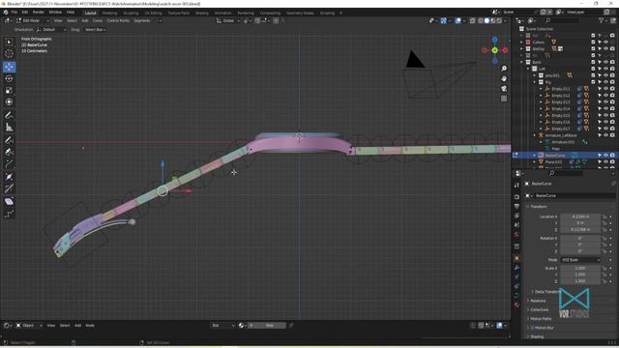Select the Select Box tool icon
This screenshot has width=619, height=348.
coord(9,42)
